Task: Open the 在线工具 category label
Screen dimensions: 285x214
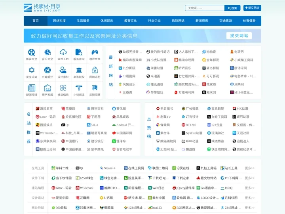Action: [x=38, y=168]
